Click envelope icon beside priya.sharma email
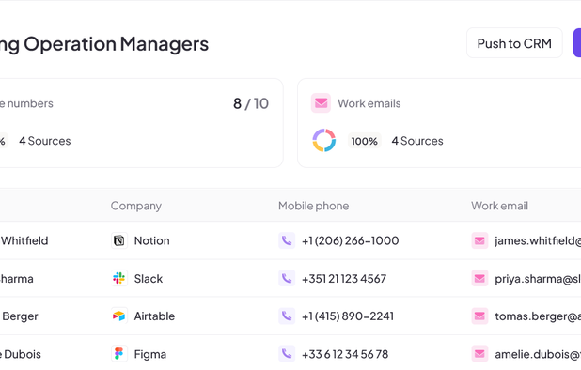Screen dimensions: 581x370 pyautogui.click(x=479, y=278)
